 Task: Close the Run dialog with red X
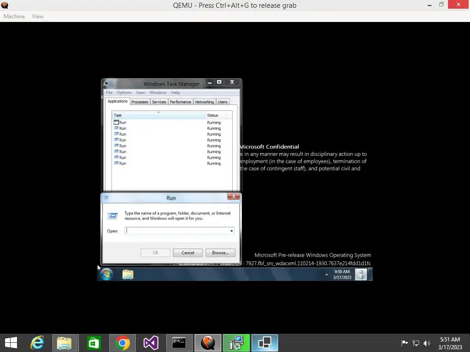coord(234,196)
